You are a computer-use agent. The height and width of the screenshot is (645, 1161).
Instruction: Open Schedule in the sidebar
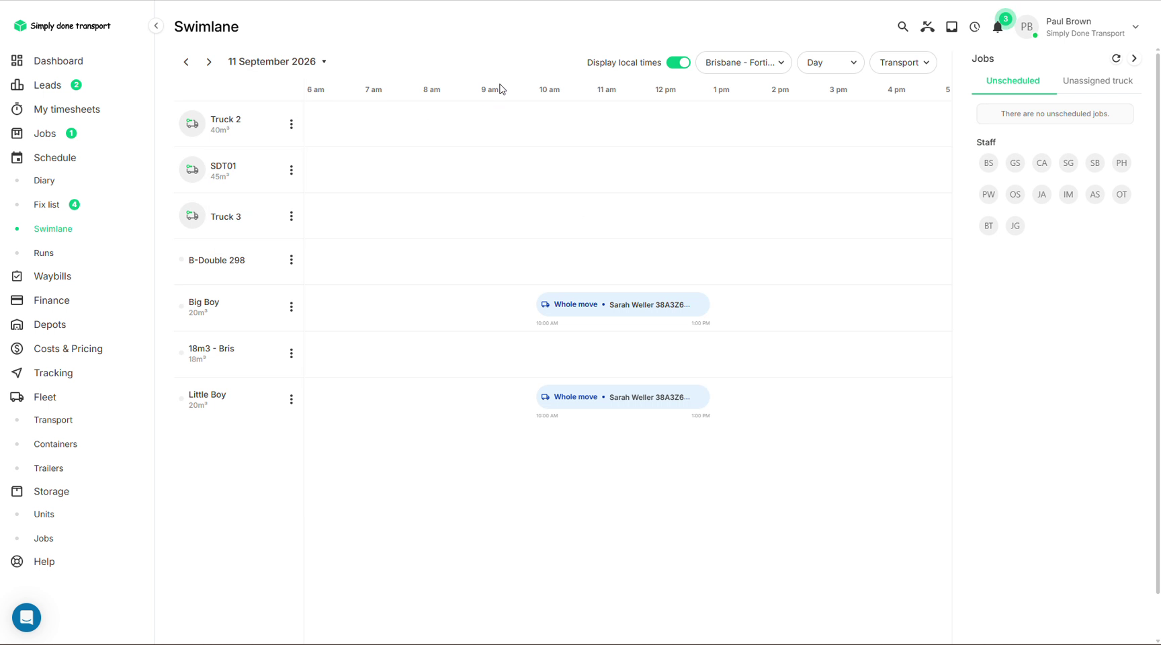click(54, 158)
